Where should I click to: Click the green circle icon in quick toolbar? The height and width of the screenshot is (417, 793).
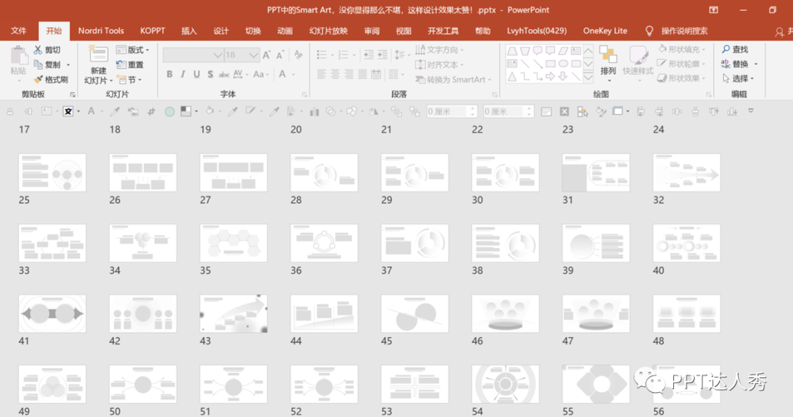coord(170,111)
